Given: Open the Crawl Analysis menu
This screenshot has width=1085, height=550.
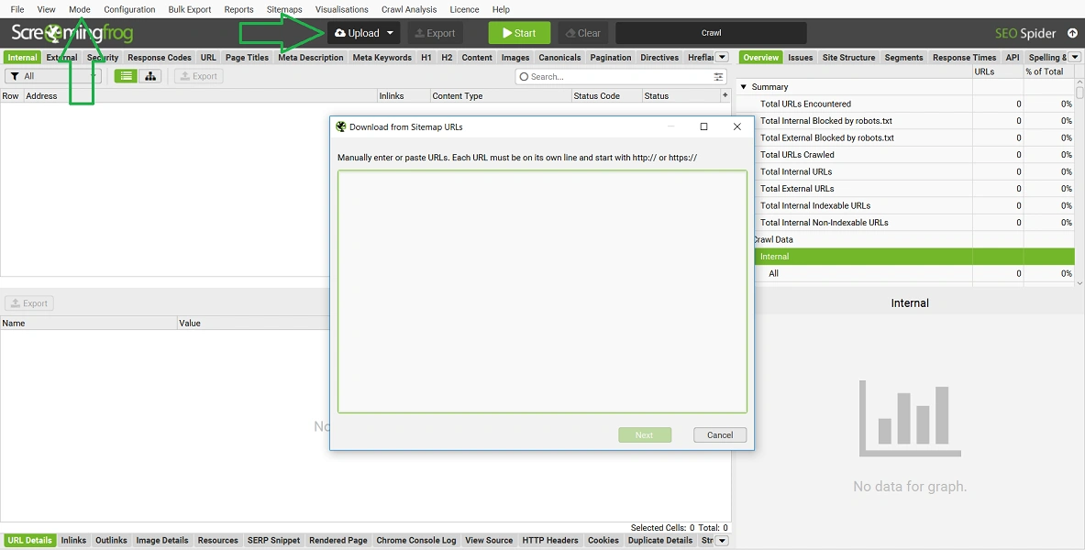Looking at the screenshot, I should tap(409, 10).
